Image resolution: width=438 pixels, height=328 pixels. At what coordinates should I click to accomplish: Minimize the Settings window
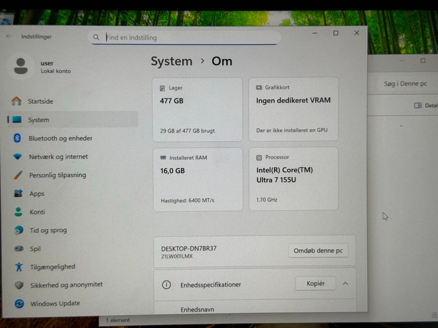315,33
